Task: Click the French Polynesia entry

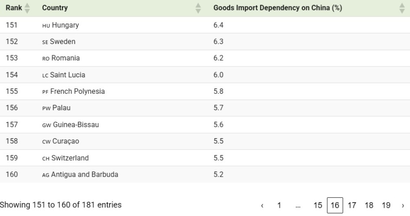Action: [x=77, y=92]
